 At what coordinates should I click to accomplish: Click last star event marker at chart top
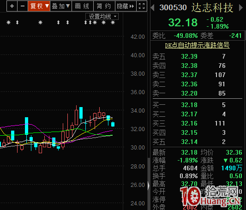click(113, 23)
